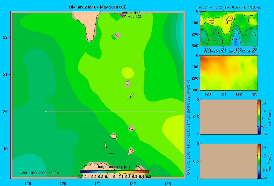Click the left endpoint of the white section line
Viewport: 274px width, 186px height.
[45, 112]
